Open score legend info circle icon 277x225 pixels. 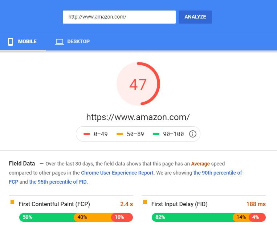(192, 134)
